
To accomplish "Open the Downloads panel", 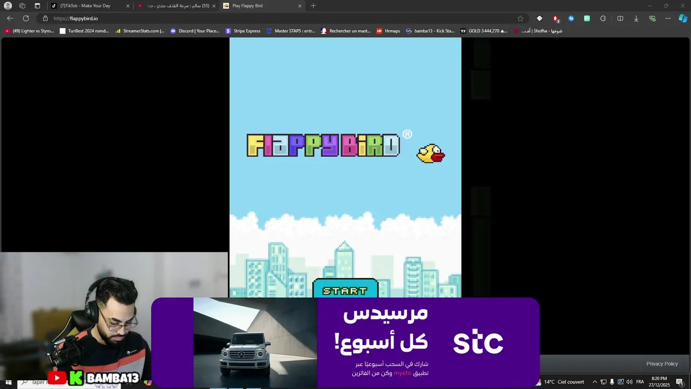I will [x=636, y=18].
